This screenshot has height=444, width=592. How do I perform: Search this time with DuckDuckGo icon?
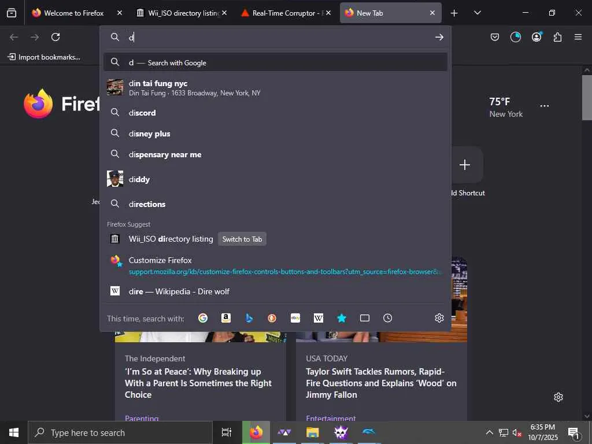point(272,319)
